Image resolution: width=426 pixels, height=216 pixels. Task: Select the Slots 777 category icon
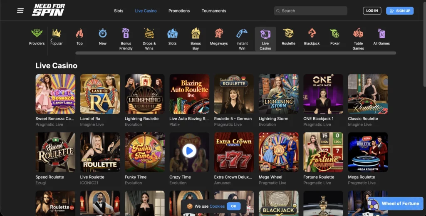[x=172, y=33]
